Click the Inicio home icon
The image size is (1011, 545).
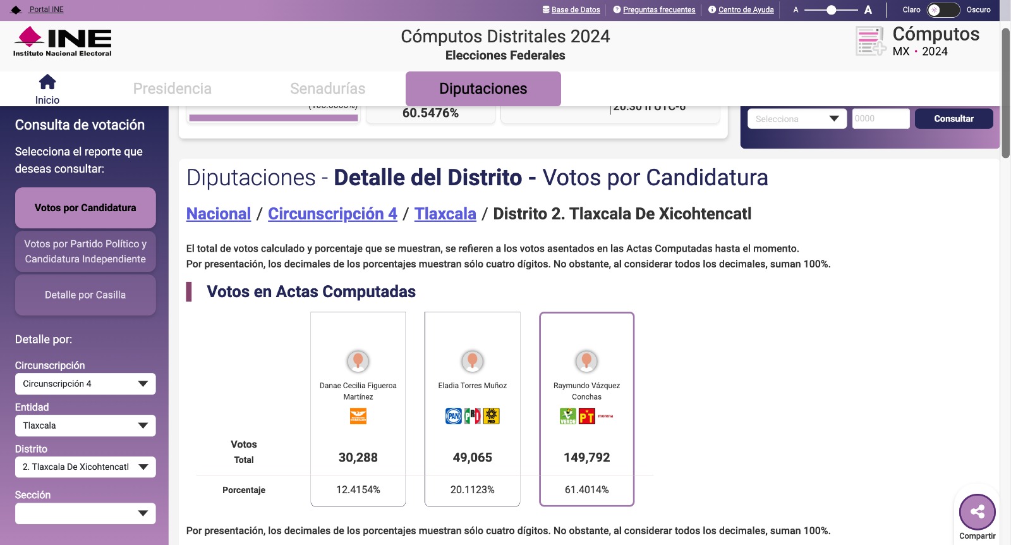click(x=47, y=82)
